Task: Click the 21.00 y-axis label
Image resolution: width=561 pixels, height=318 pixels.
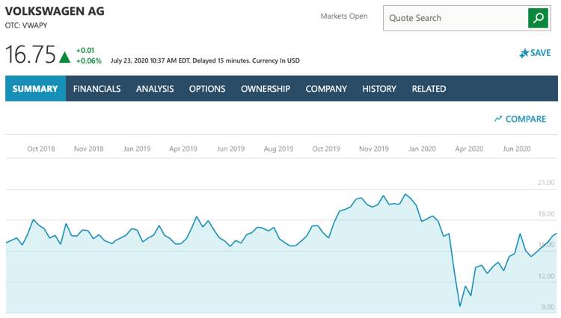Action: [x=546, y=182]
